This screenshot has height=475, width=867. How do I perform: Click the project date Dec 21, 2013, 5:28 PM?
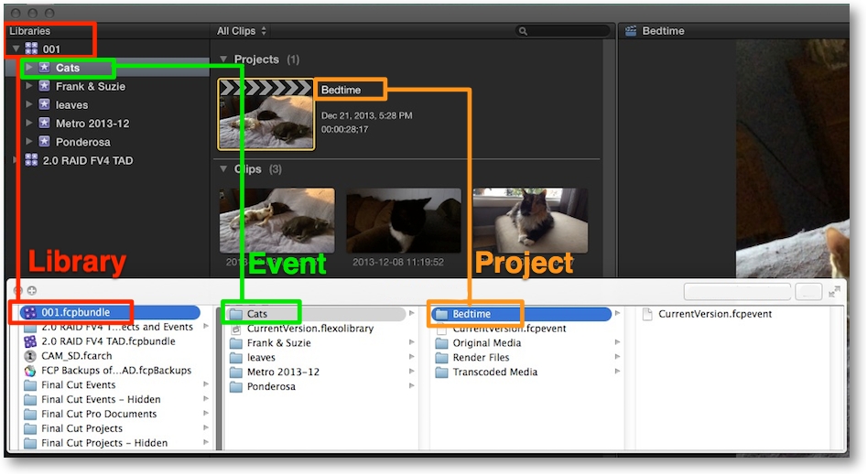coord(366,115)
